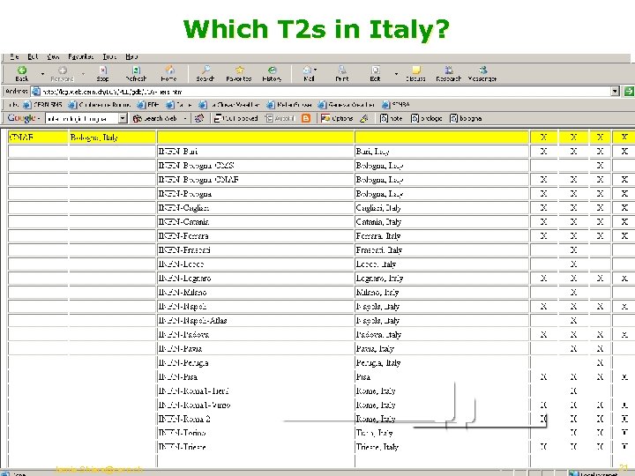The width and height of the screenshot is (635, 476).
Task: Expand the Search Web dropdown arrow
Action: [x=185, y=118]
